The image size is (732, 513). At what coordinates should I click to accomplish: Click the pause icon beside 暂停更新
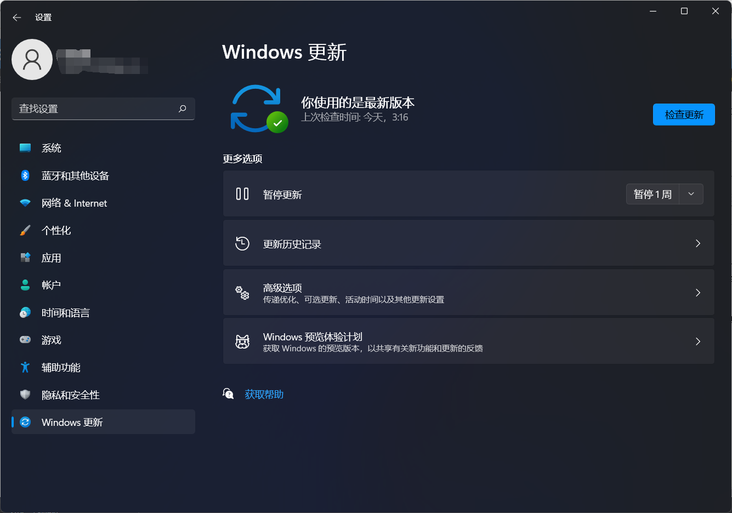(x=242, y=194)
